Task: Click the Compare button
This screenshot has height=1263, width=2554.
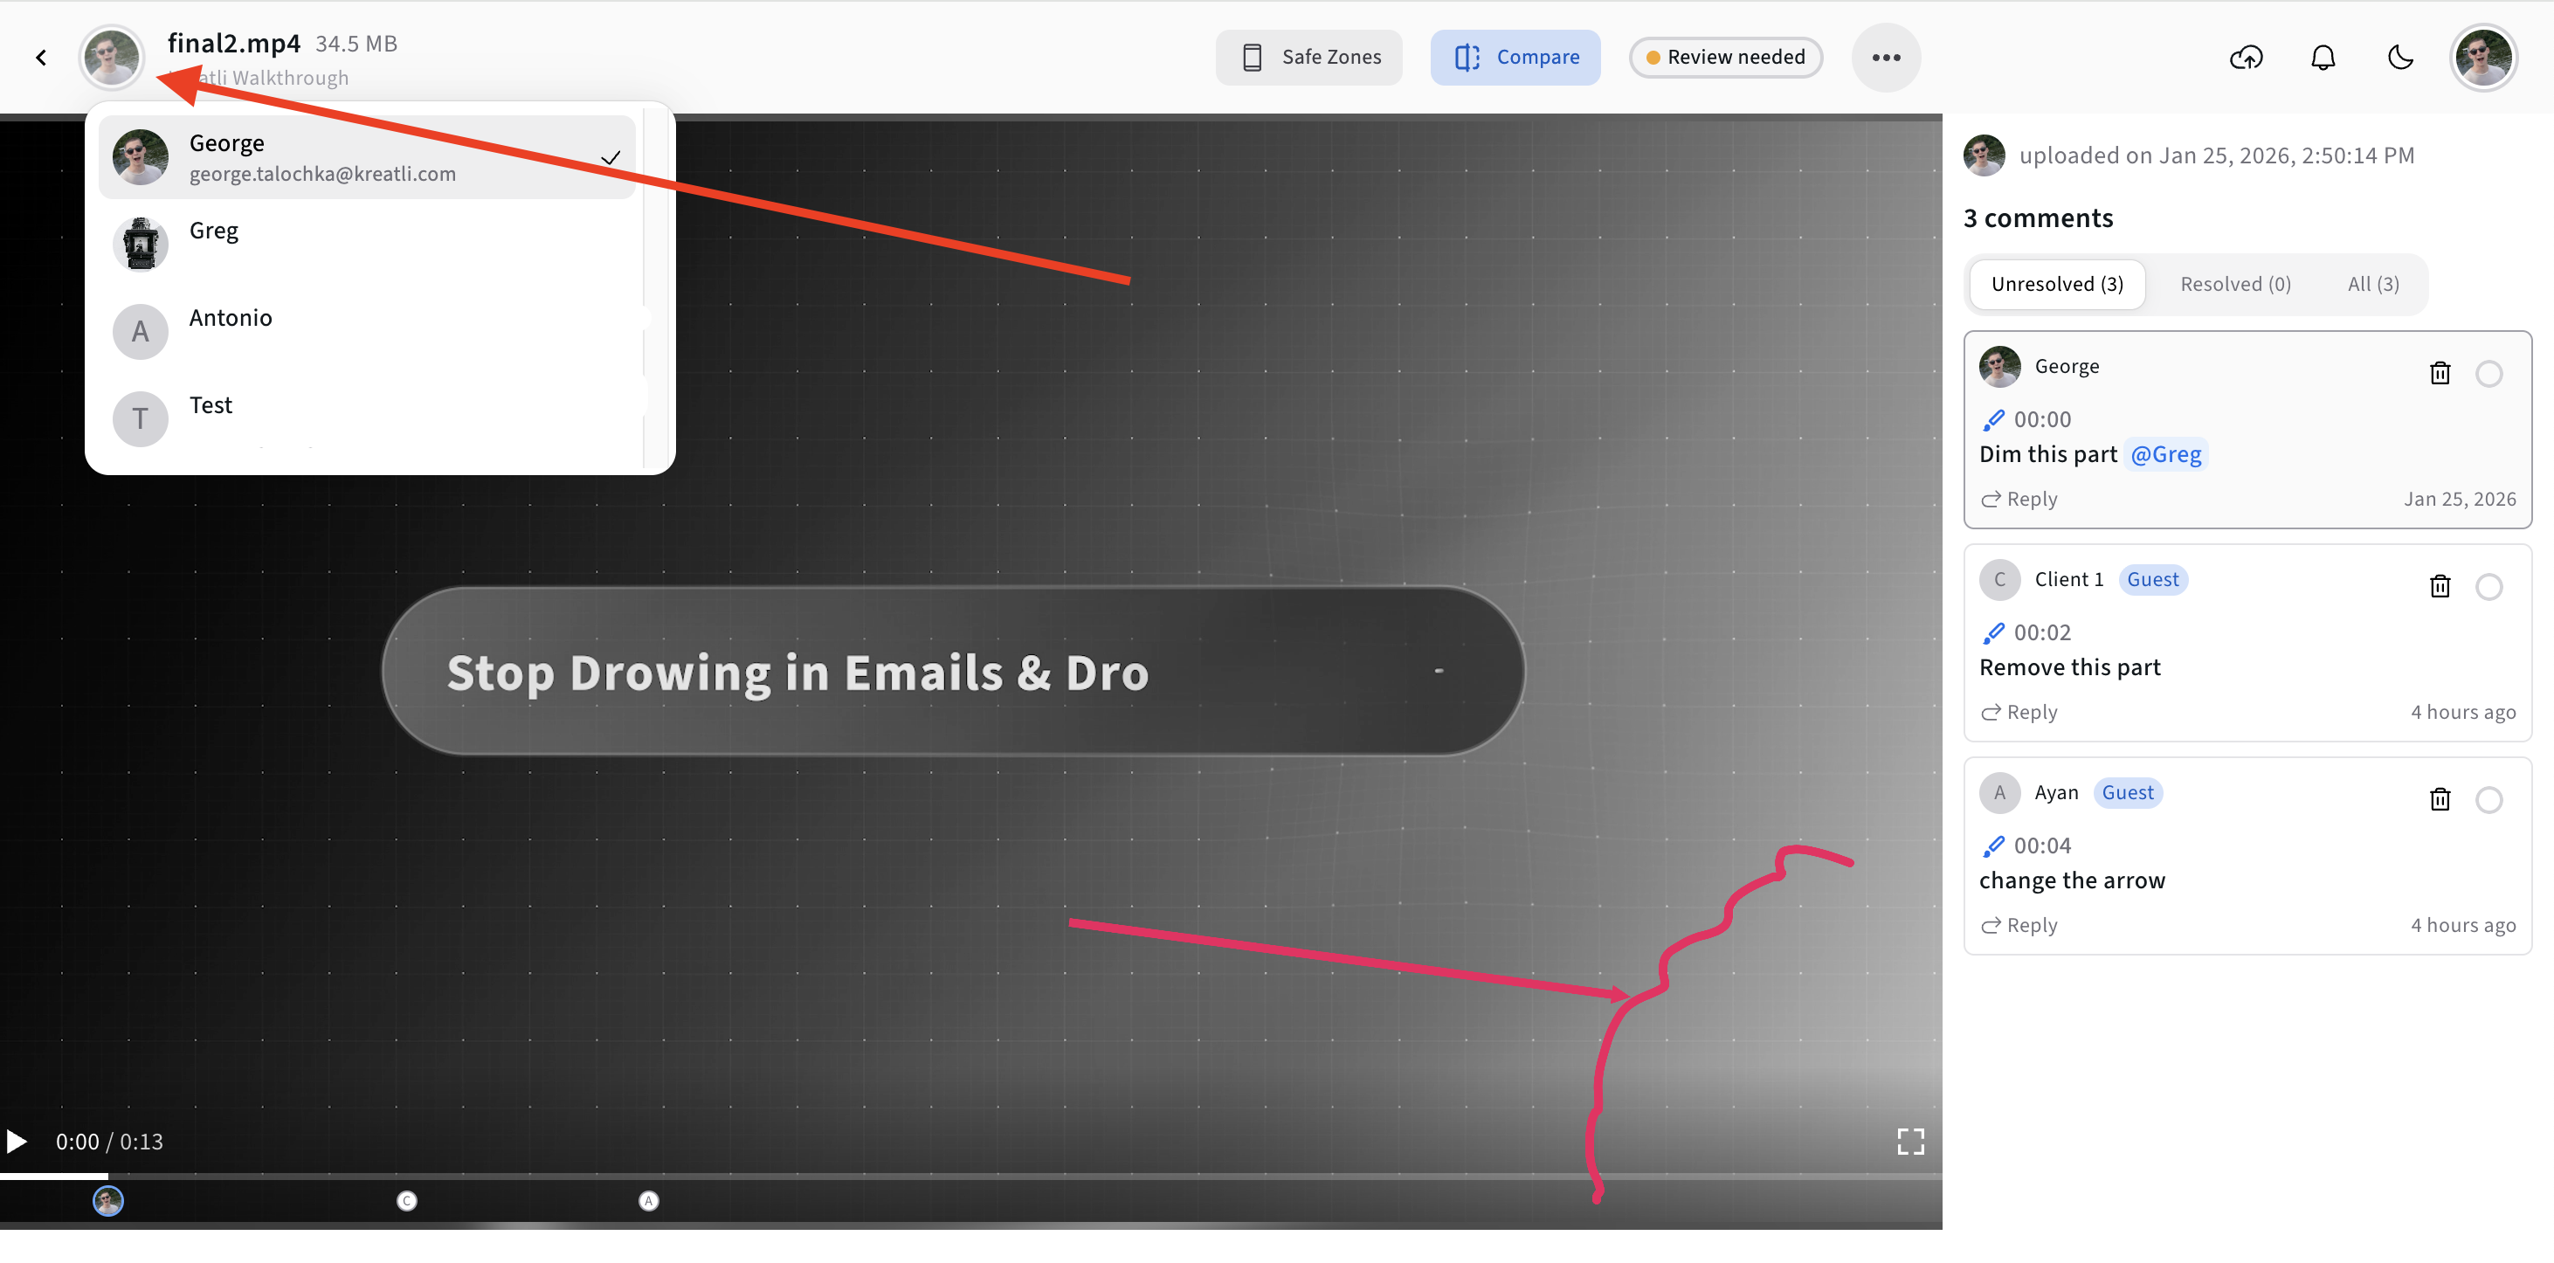Action: (x=1515, y=58)
